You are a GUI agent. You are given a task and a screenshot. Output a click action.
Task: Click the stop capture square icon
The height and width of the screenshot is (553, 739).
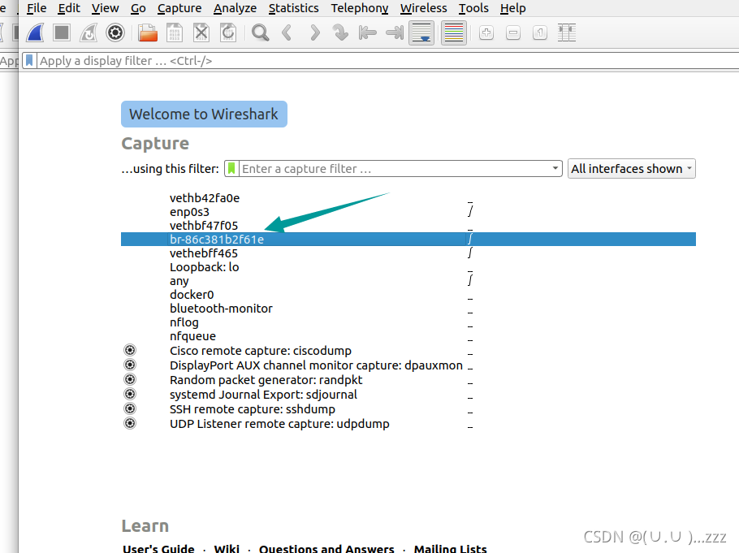(62, 33)
